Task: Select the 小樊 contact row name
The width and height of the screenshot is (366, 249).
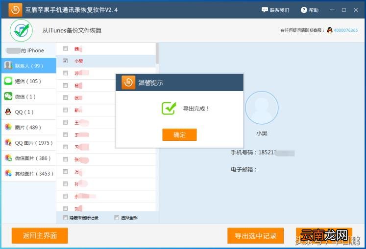Action: click(x=79, y=61)
